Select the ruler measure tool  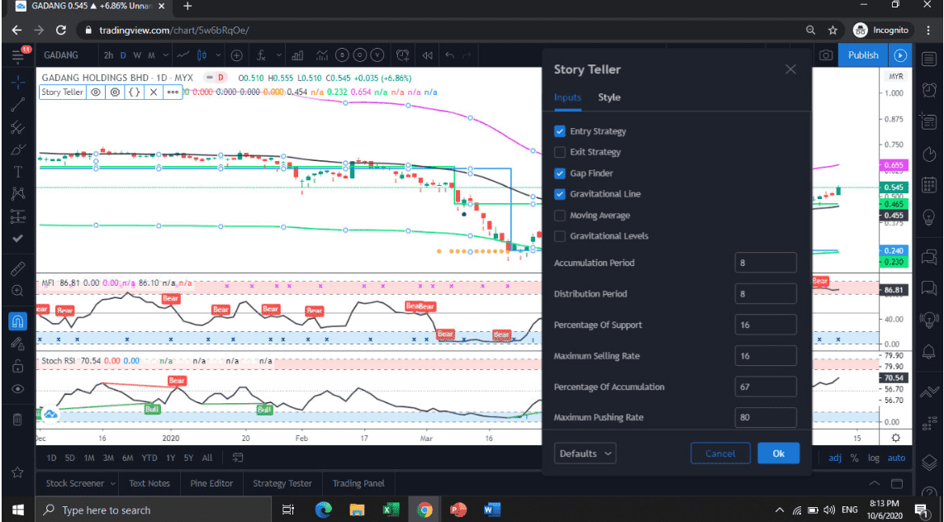tap(18, 268)
